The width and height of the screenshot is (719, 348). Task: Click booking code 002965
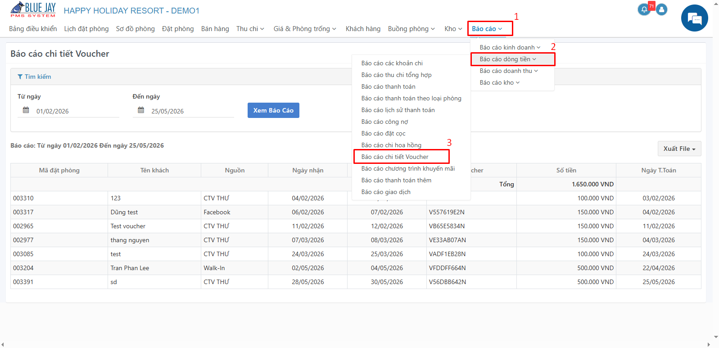coord(23,226)
